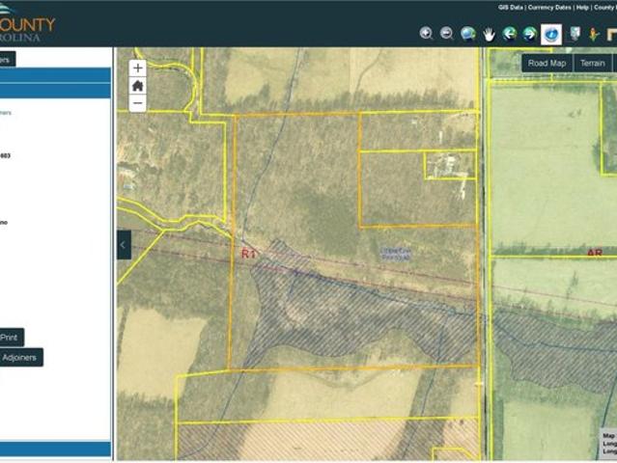Screen dimensions: 617x463
Task: Open the Currency Dates link
Action: click(549, 7)
